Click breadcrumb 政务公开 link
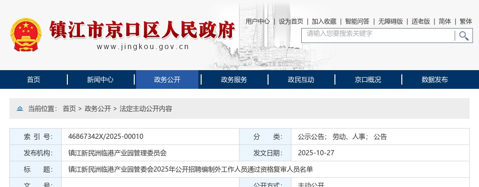Viewport: 479px width, 187px height. [x=98, y=109]
